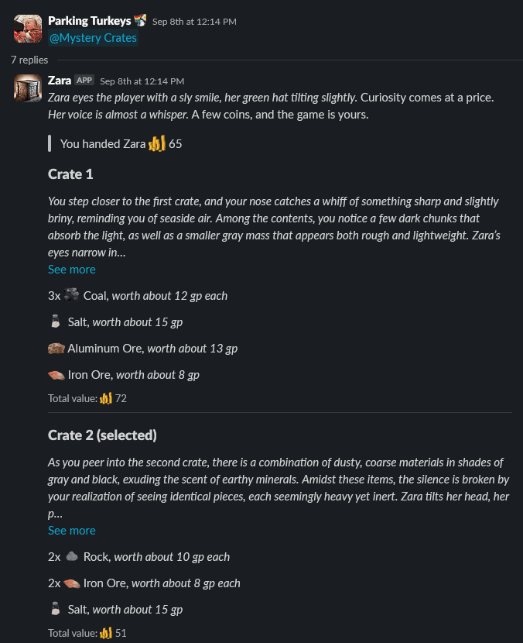
Task: Open Parking Turkeys username link
Action: pos(89,21)
